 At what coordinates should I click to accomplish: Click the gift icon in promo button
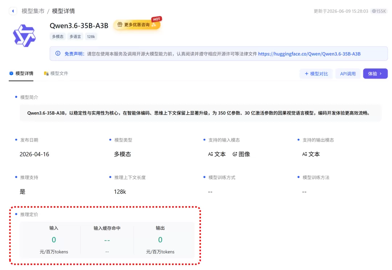(120, 24)
